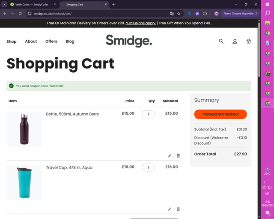Image resolution: width=274 pixels, height=219 pixels.
Task: Reload the cart page
Action: (20, 13)
